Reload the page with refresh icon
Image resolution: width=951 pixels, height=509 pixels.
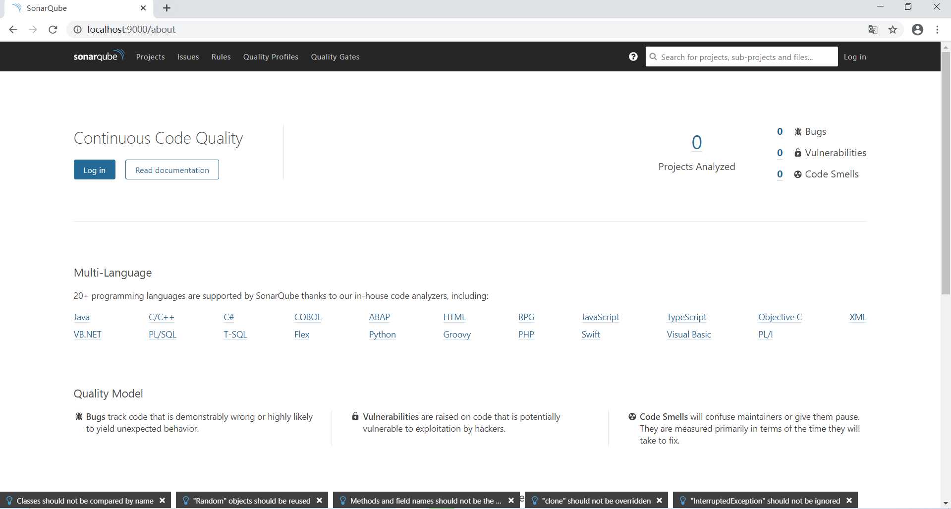[x=53, y=30]
